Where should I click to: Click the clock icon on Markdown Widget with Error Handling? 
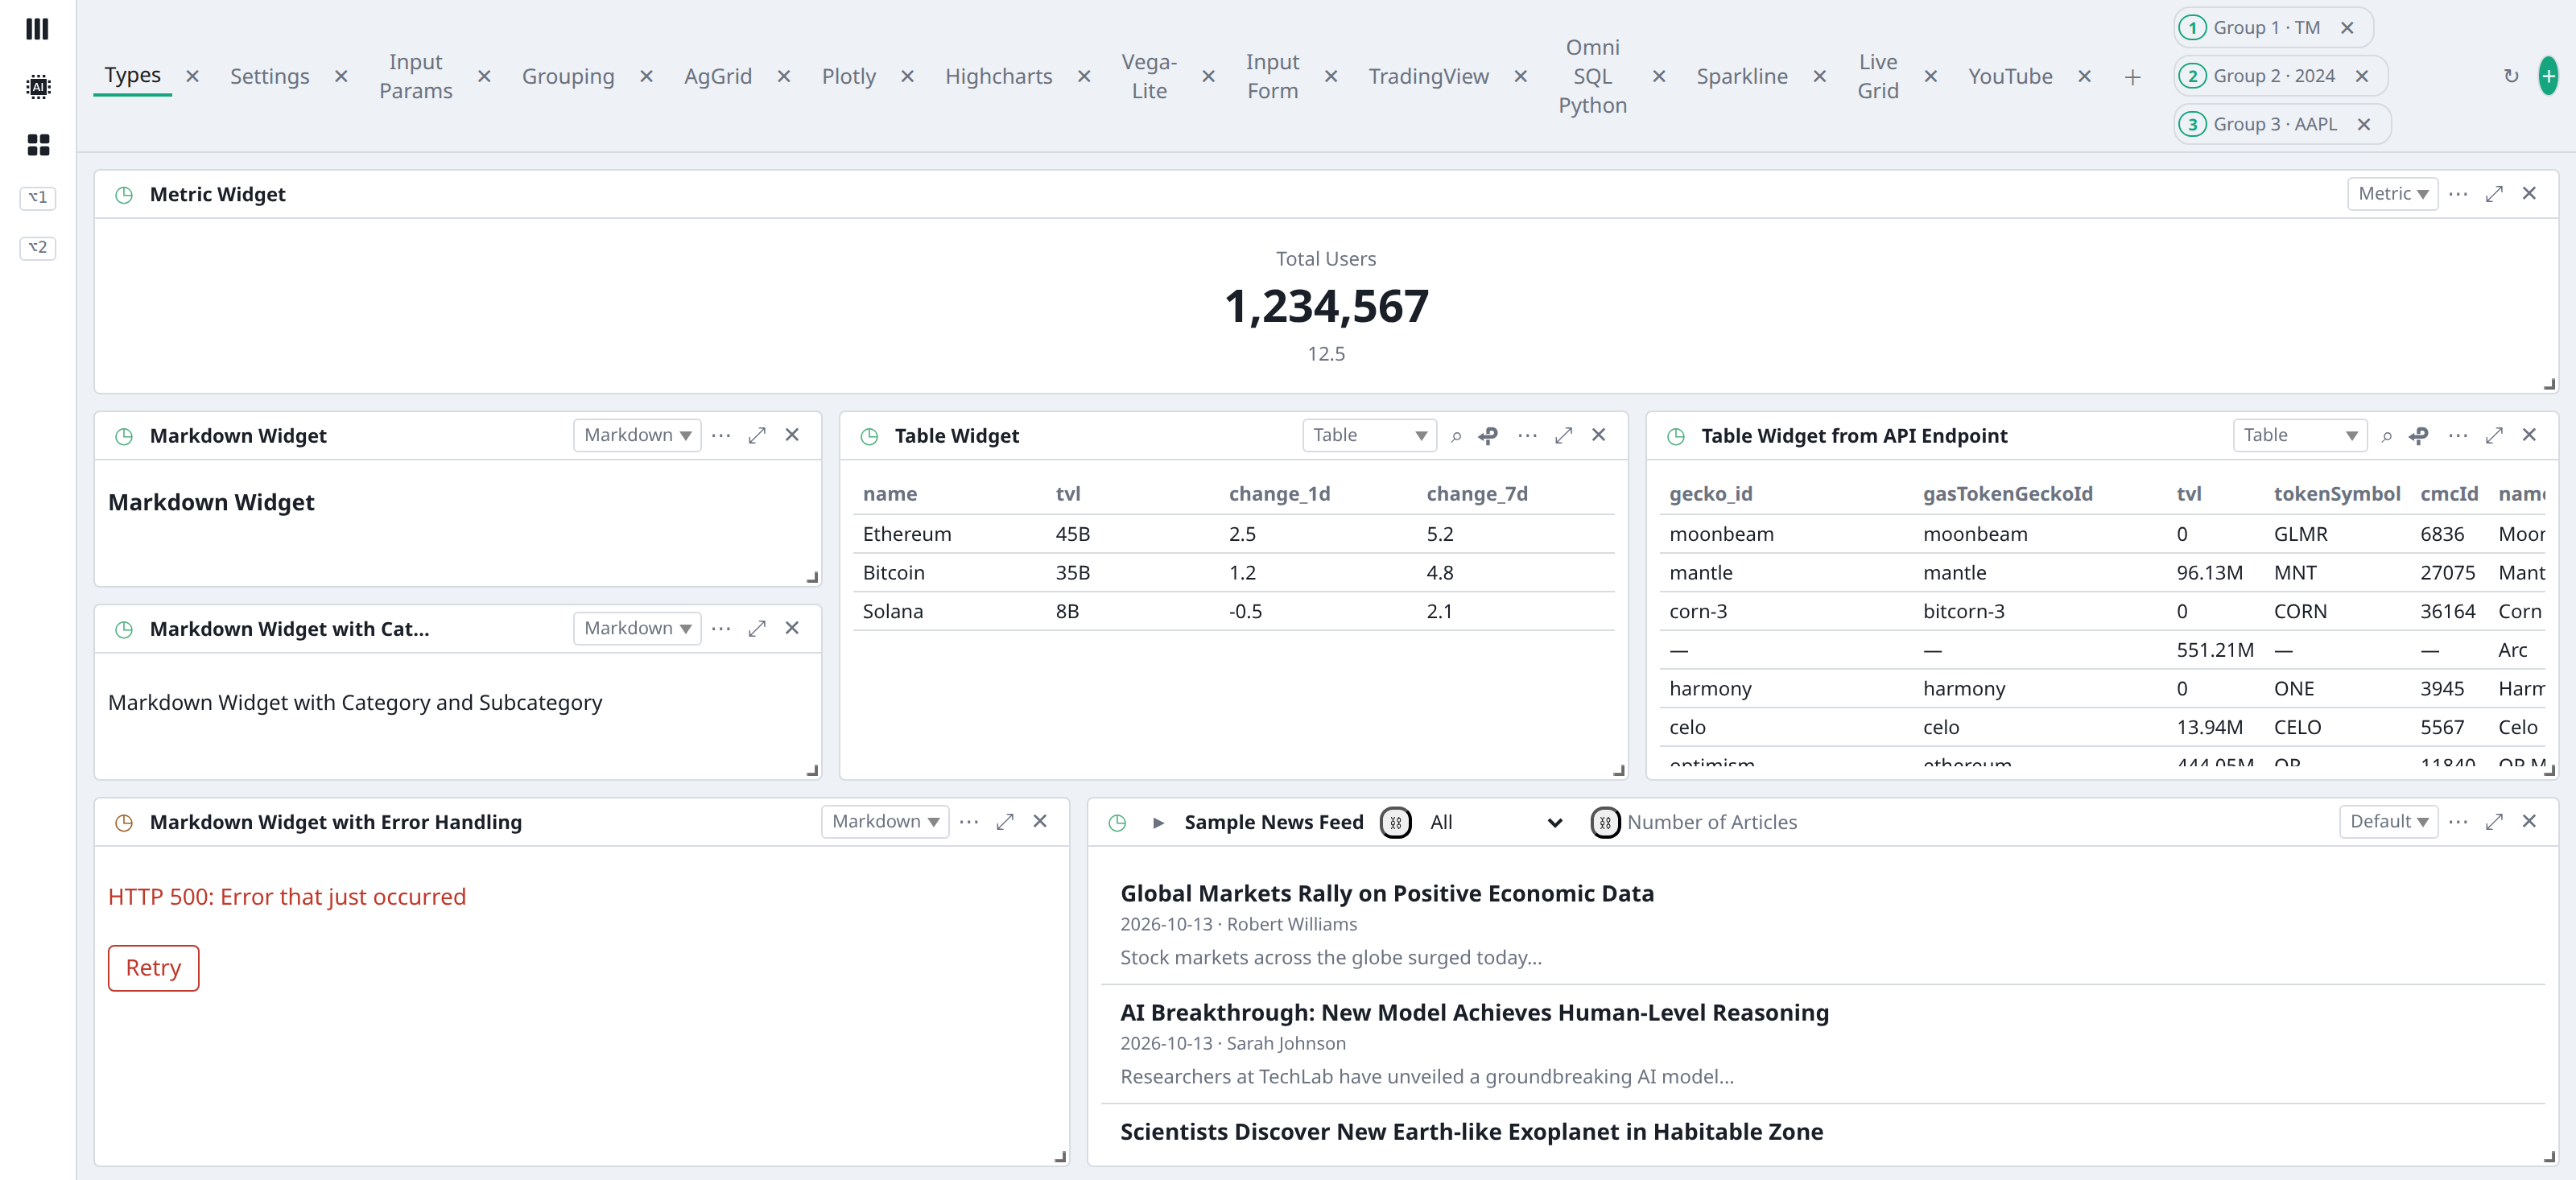[x=124, y=822]
